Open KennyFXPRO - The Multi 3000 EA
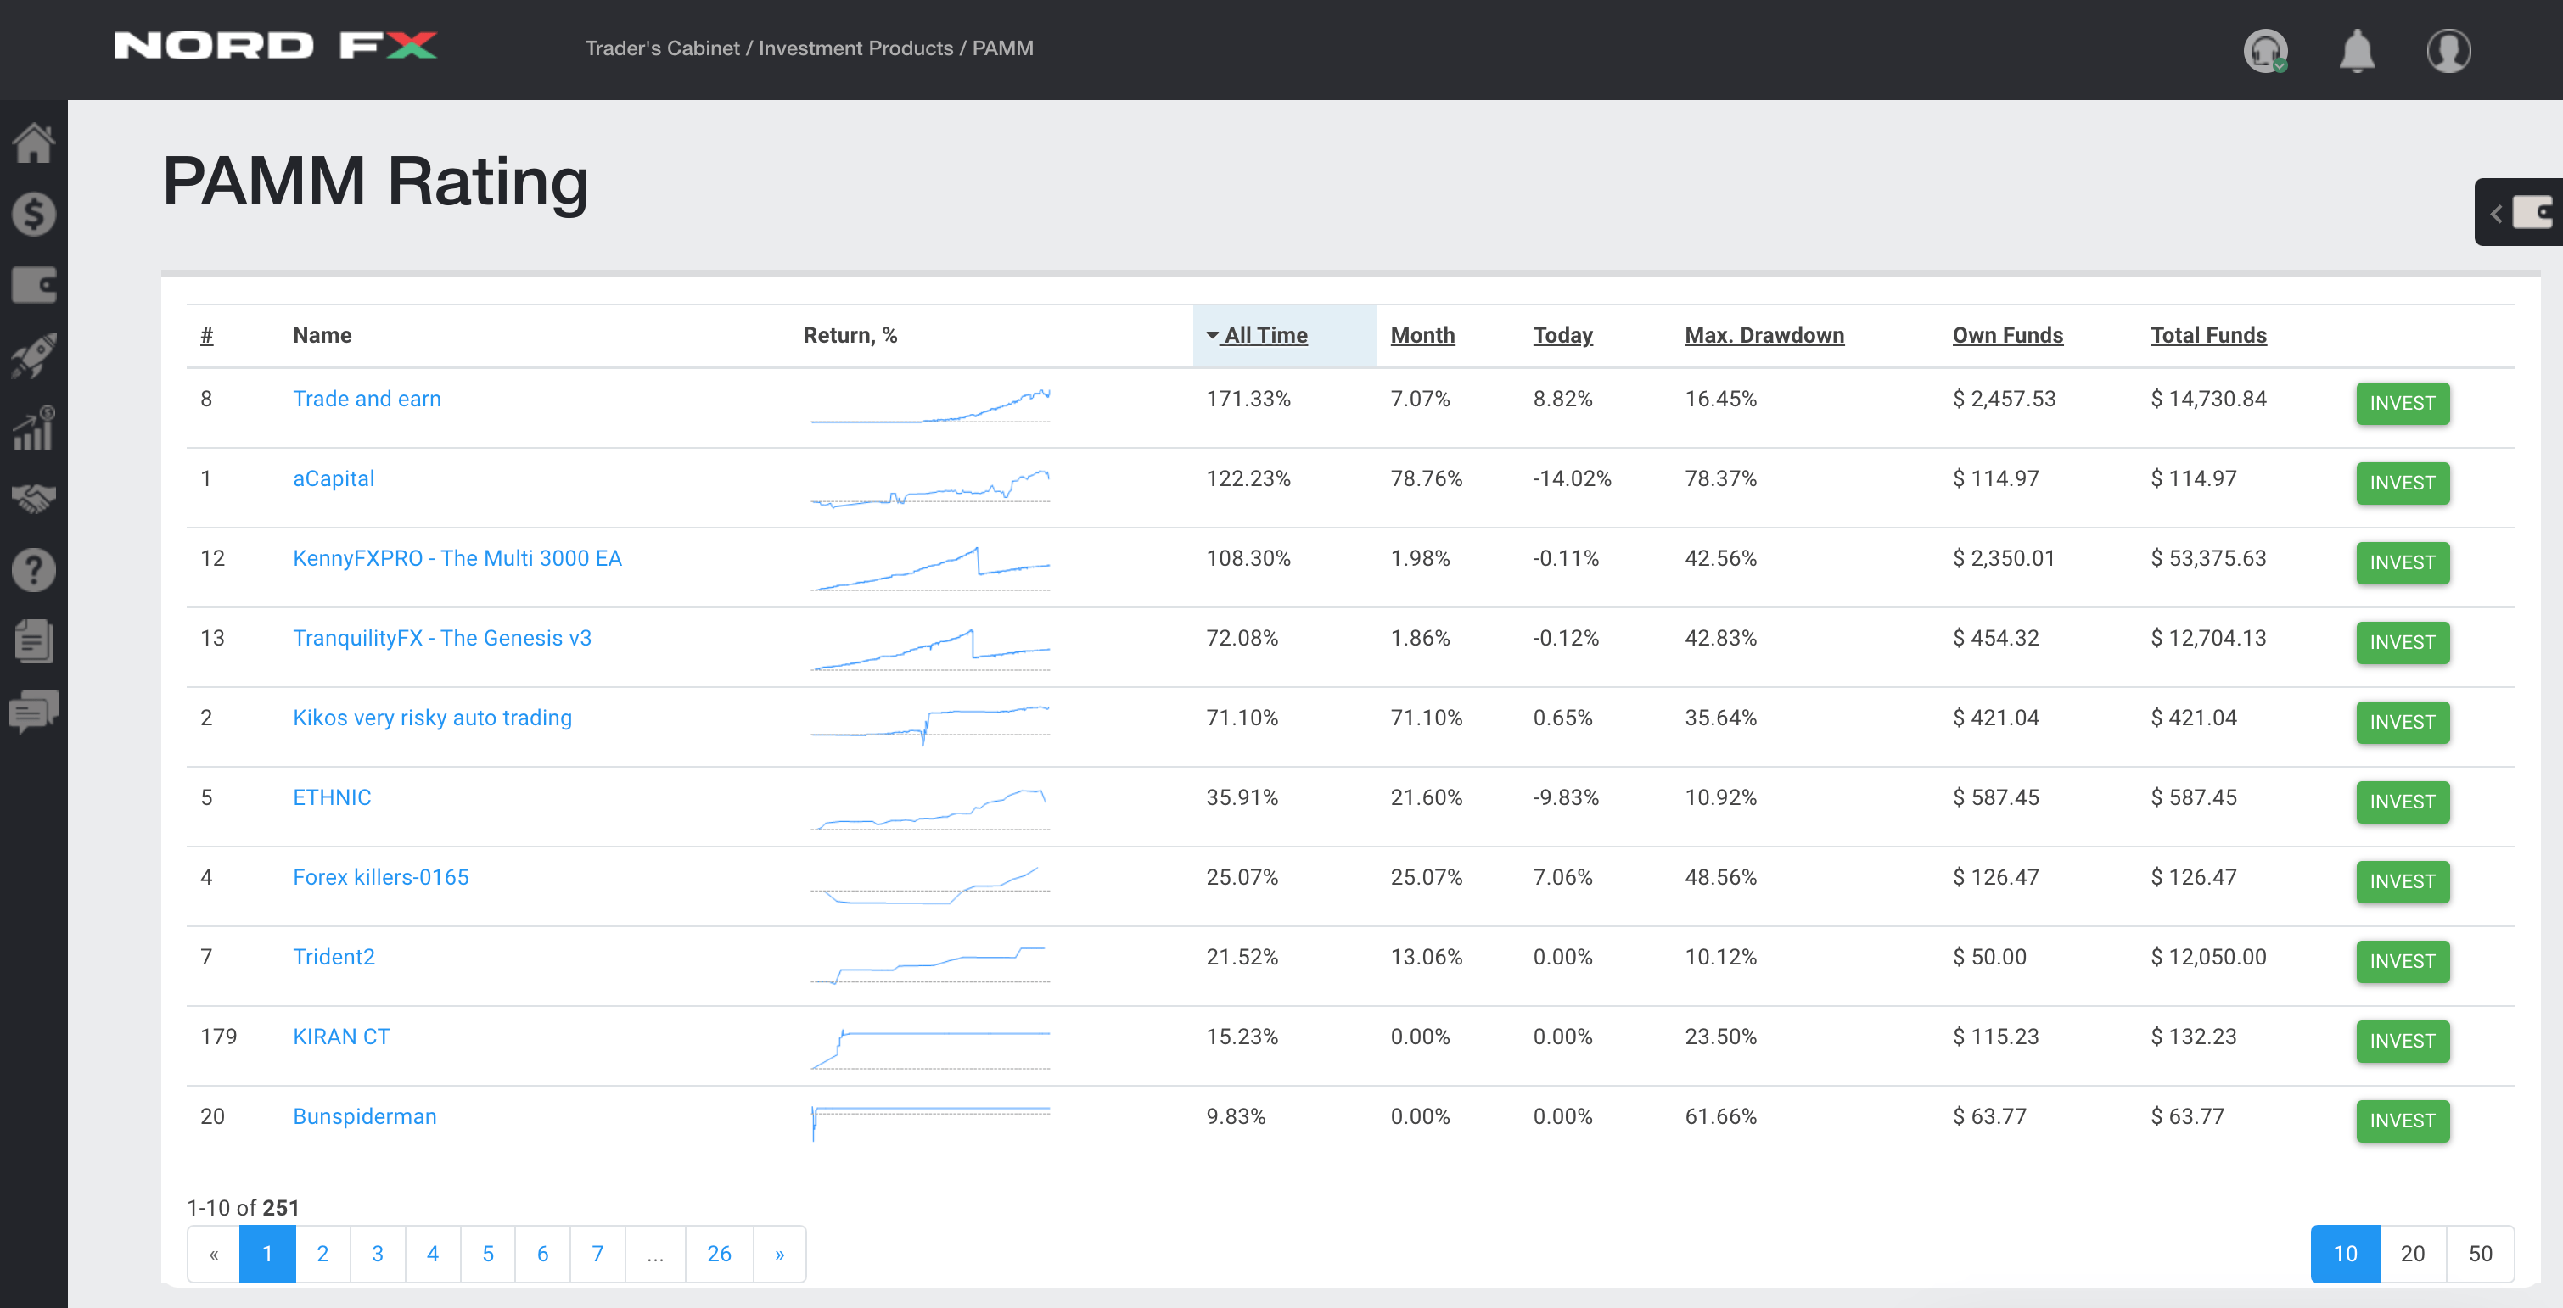 [x=457, y=558]
